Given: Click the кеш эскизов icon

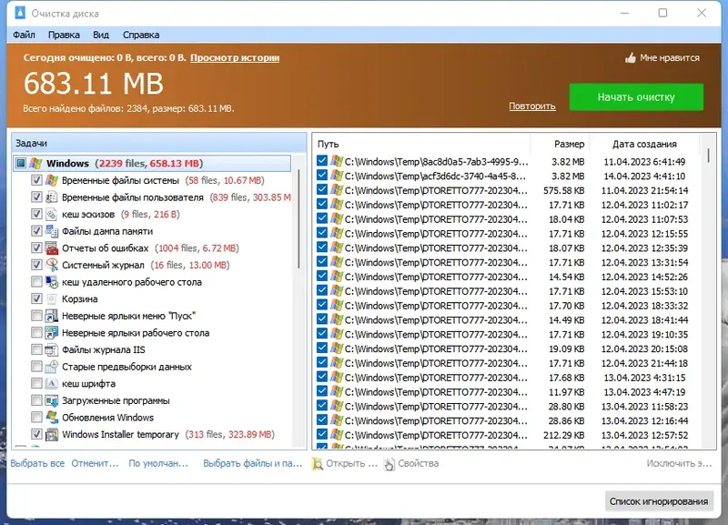Looking at the screenshot, I should point(52,214).
